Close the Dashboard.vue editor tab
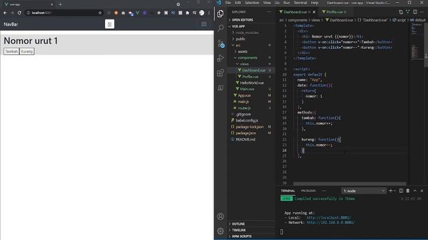The height and width of the screenshot is (240, 428). tap(314, 12)
